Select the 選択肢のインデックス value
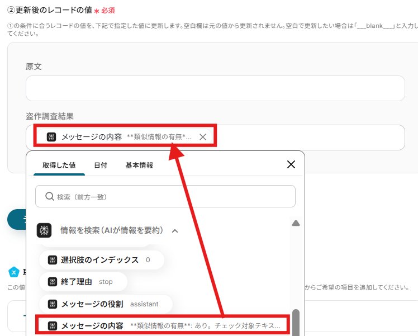This screenshot has height=336, width=418. tap(102, 260)
